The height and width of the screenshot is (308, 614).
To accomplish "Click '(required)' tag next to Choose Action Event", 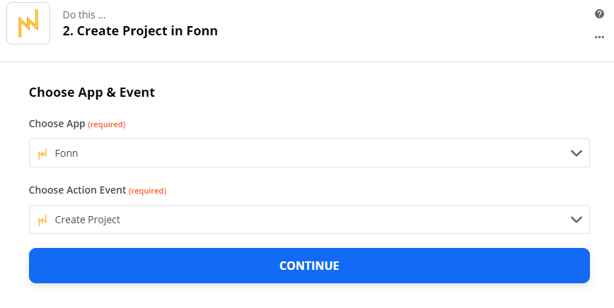I will coord(148,191).
